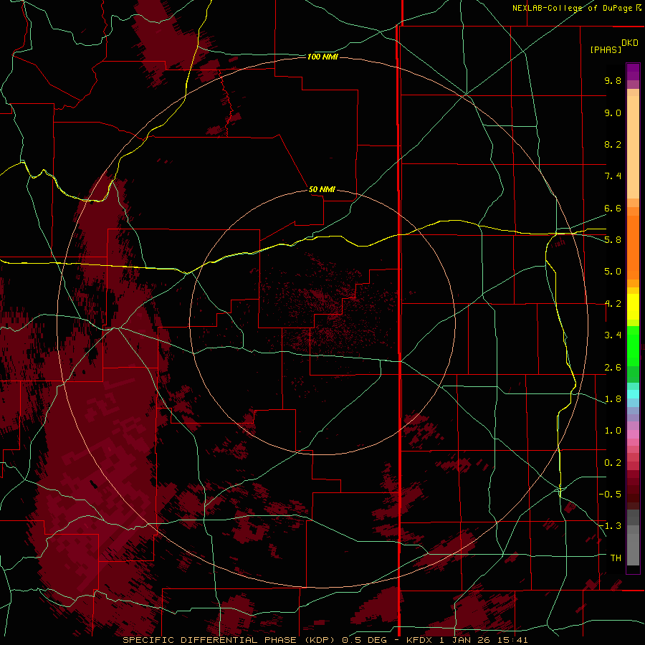Click the 1.0 scale value
The image size is (645, 645).
coord(613,431)
